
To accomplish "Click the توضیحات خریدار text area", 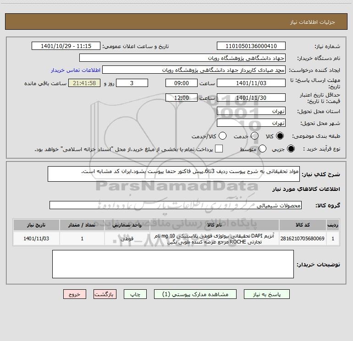I will (173, 264).
